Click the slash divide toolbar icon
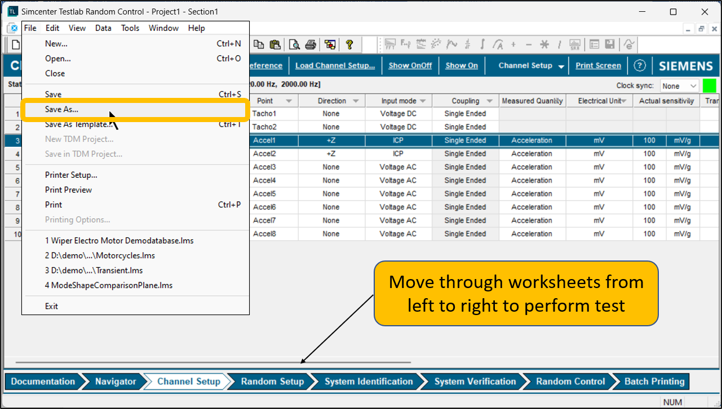Viewport: 722px width, 409px height. pos(560,44)
